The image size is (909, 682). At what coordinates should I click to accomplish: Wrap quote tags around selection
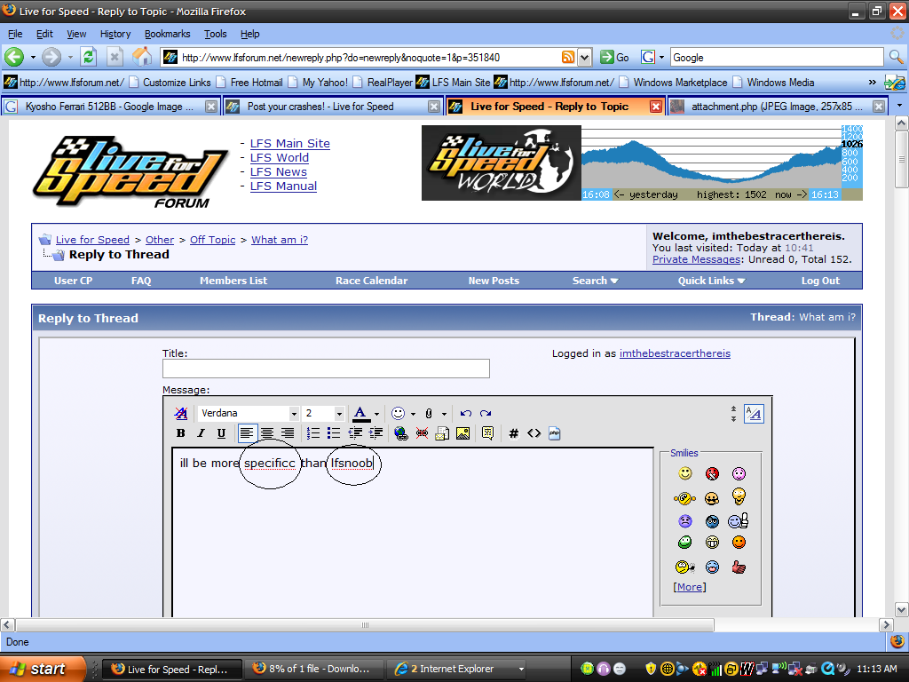[487, 433]
